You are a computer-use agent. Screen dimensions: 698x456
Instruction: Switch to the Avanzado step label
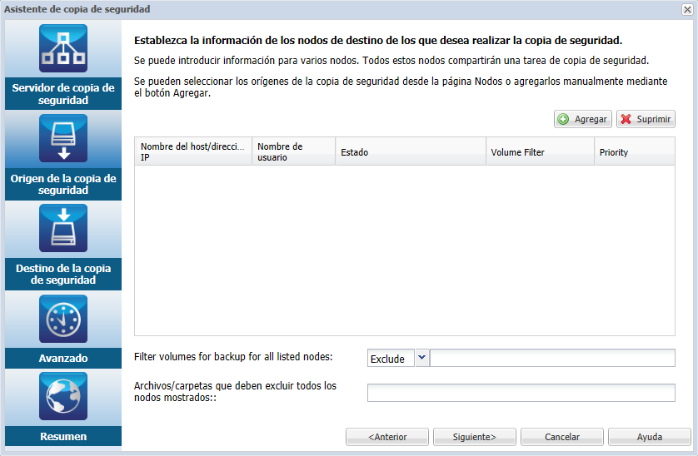(x=63, y=358)
